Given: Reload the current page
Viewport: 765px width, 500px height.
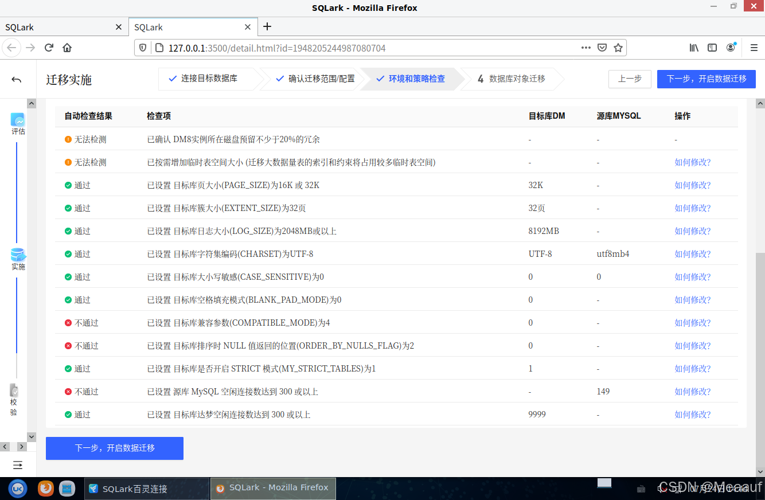Looking at the screenshot, I should [x=49, y=48].
